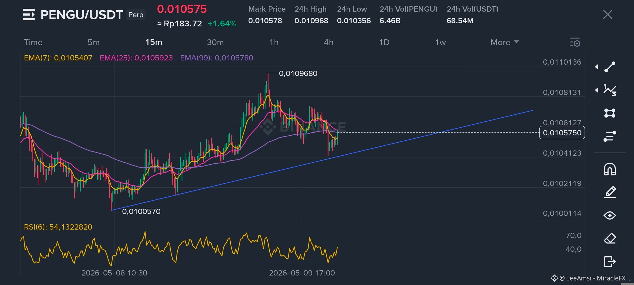
Task: Click the +1.64% change value
Action: point(222,24)
